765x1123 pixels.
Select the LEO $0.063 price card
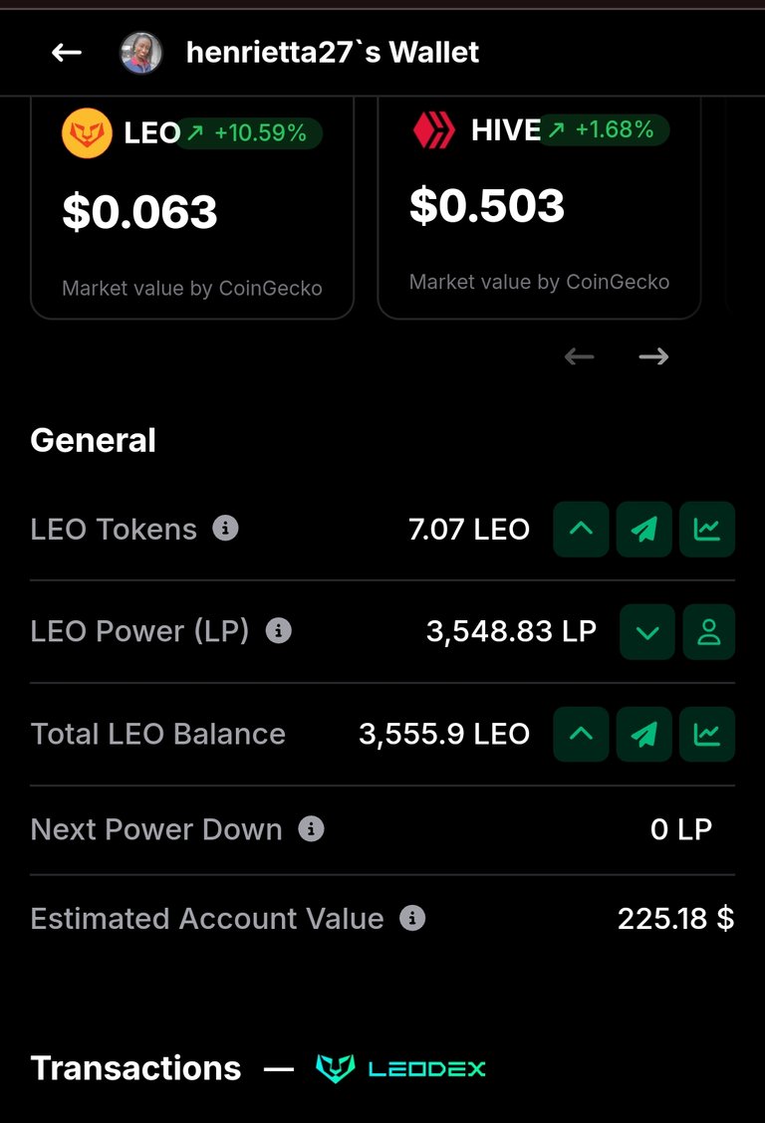click(192, 208)
